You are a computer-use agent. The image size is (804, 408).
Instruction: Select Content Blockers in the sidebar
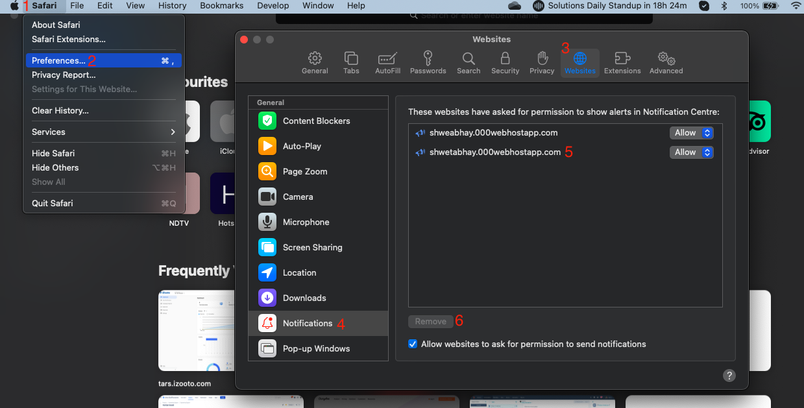point(318,121)
